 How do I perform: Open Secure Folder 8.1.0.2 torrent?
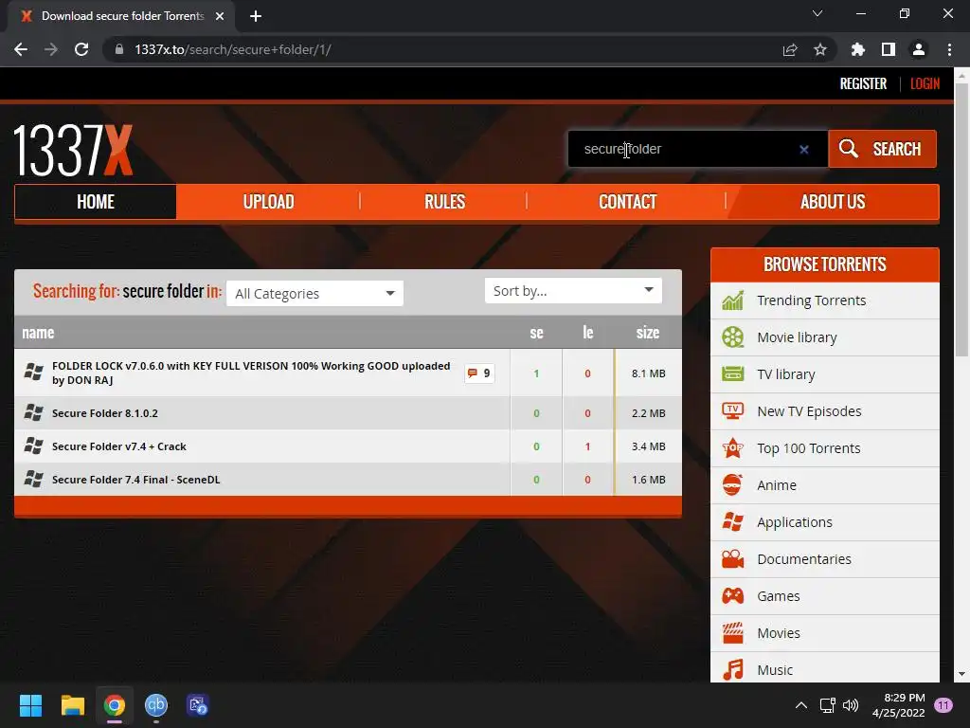point(104,413)
